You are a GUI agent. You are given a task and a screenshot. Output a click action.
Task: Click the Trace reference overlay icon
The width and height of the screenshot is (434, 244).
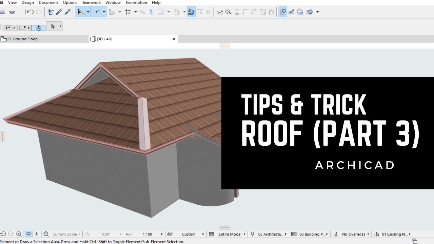[161, 12]
